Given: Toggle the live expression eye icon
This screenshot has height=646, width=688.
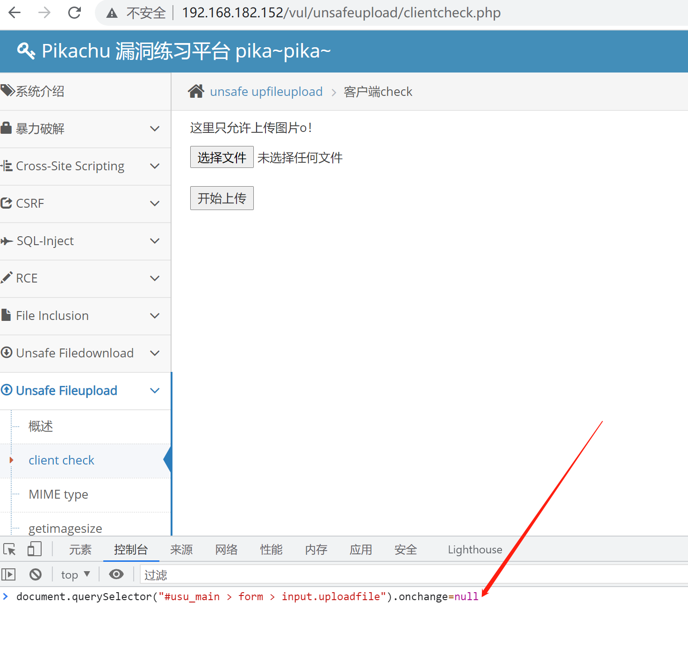Looking at the screenshot, I should [x=116, y=574].
